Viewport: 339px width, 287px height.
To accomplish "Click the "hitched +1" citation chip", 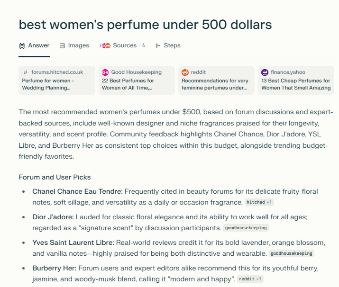I will (259, 203).
